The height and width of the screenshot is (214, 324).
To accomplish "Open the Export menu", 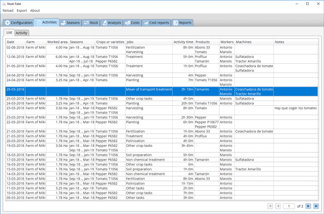I will pyautogui.click(x=22, y=11).
